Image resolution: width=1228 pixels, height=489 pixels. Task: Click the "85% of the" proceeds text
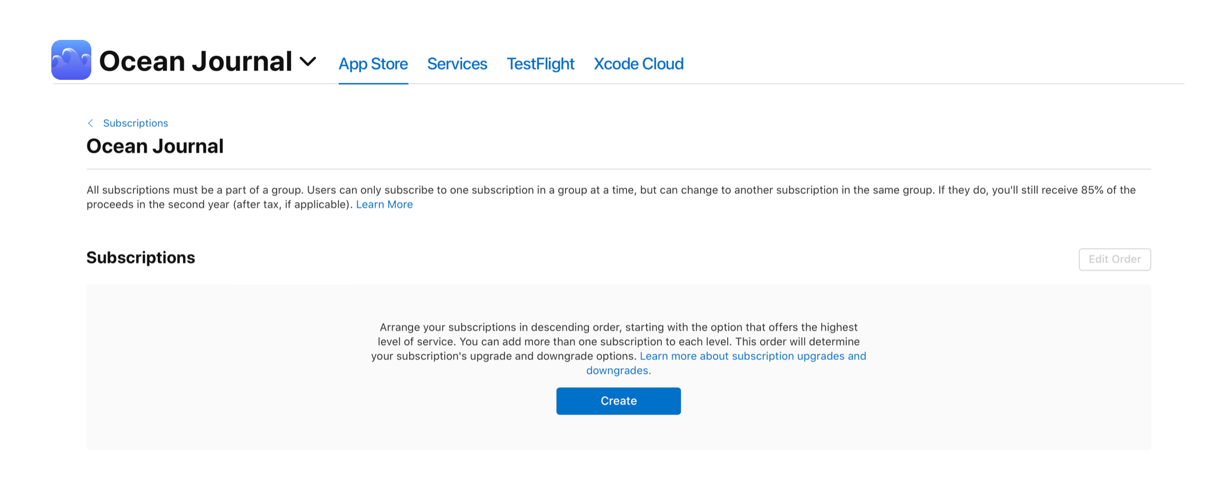[1108, 190]
